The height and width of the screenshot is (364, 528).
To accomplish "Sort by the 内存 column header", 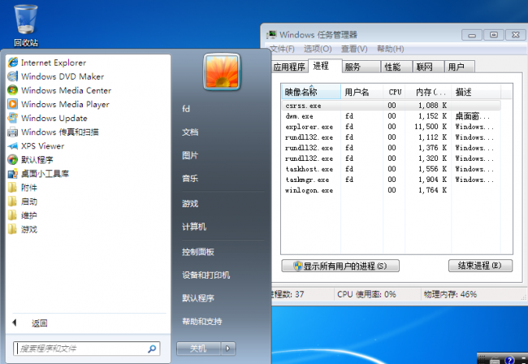I will click(428, 92).
